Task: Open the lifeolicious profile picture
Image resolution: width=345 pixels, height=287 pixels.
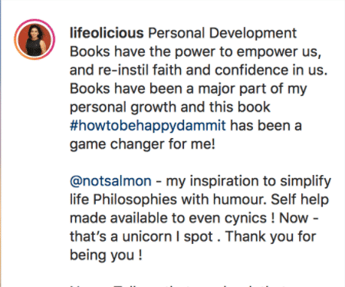Action: tap(34, 40)
